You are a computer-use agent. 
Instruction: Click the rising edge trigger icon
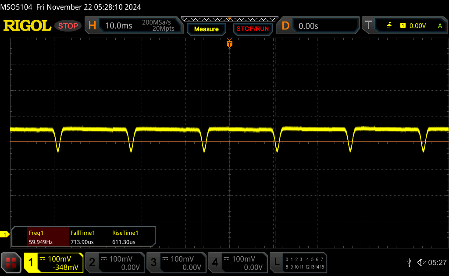point(389,26)
